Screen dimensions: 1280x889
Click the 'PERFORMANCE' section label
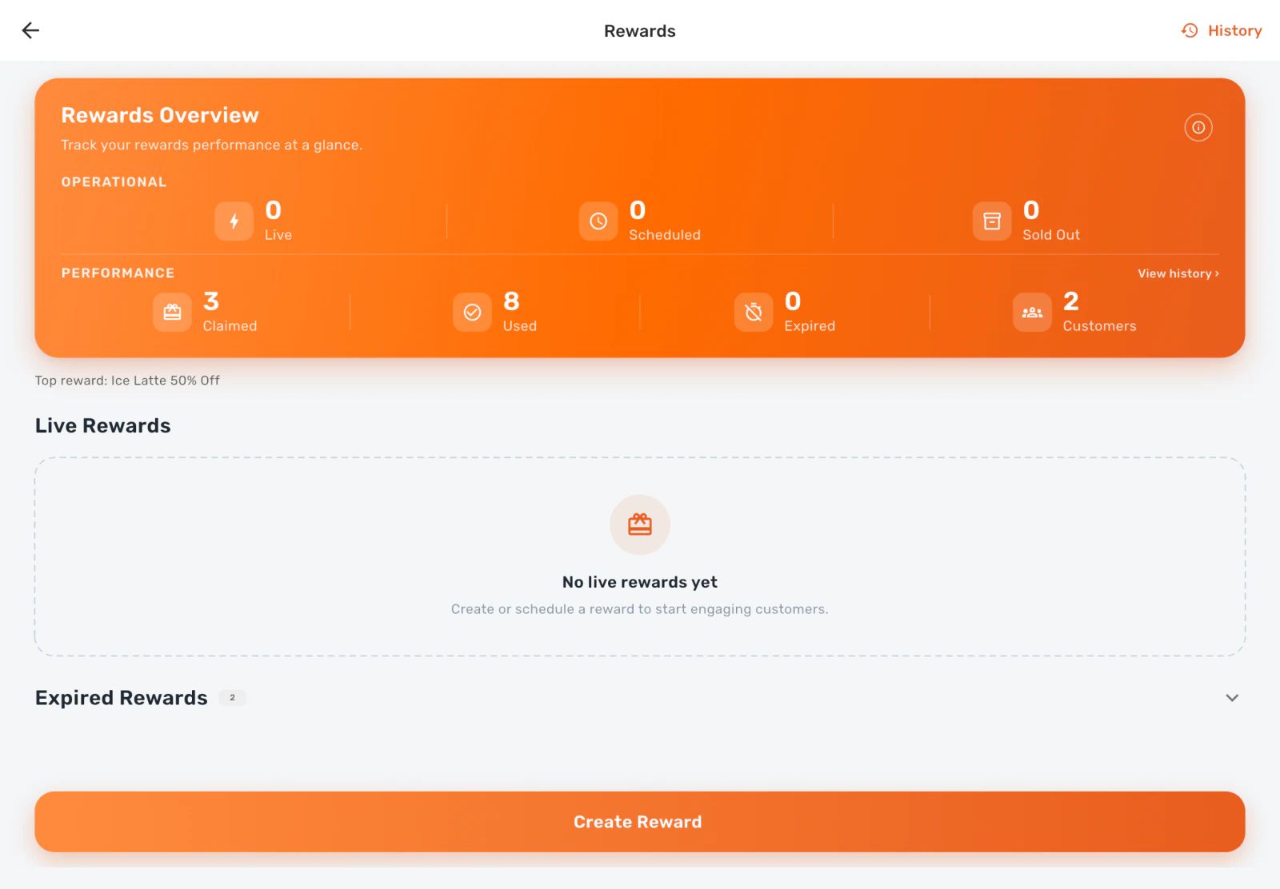[x=118, y=273]
